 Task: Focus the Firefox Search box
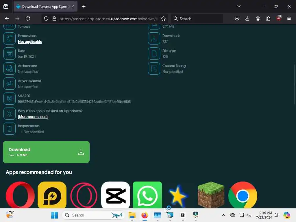(197, 19)
